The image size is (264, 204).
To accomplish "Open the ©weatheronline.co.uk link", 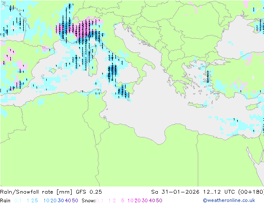I will (x=229, y=201).
